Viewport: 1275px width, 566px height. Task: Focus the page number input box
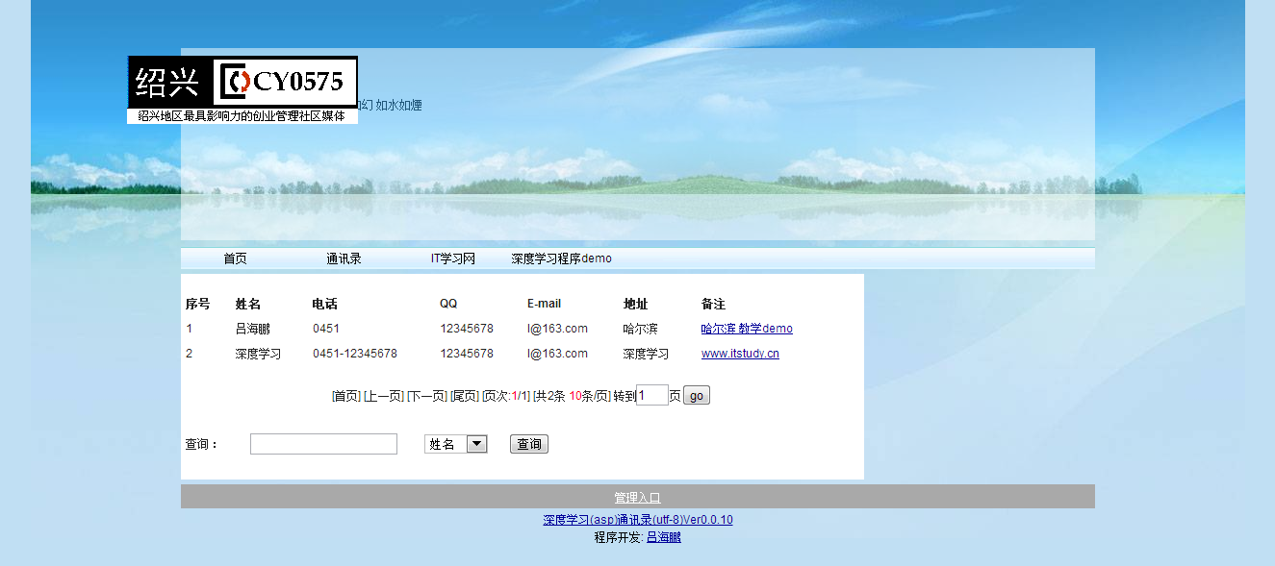652,395
